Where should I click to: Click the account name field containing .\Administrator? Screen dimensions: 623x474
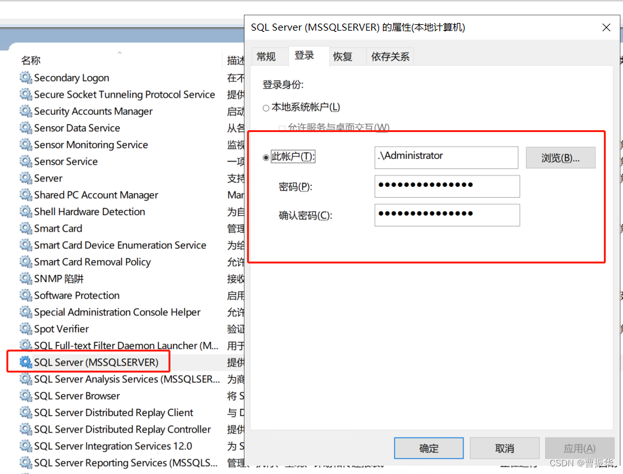point(446,157)
